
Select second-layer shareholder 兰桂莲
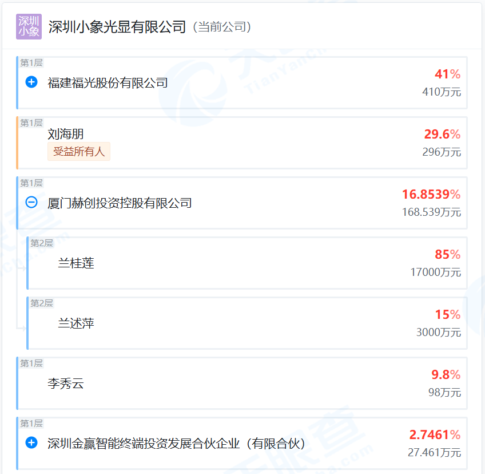click(x=76, y=263)
